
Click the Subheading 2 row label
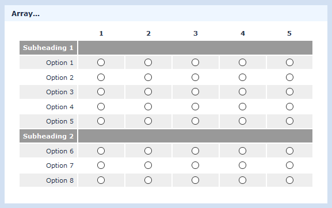coord(48,136)
